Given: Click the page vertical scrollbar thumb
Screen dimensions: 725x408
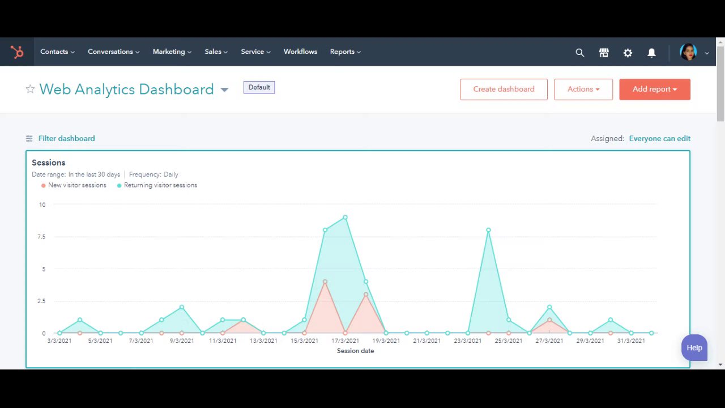Looking at the screenshot, I should pos(720,84).
